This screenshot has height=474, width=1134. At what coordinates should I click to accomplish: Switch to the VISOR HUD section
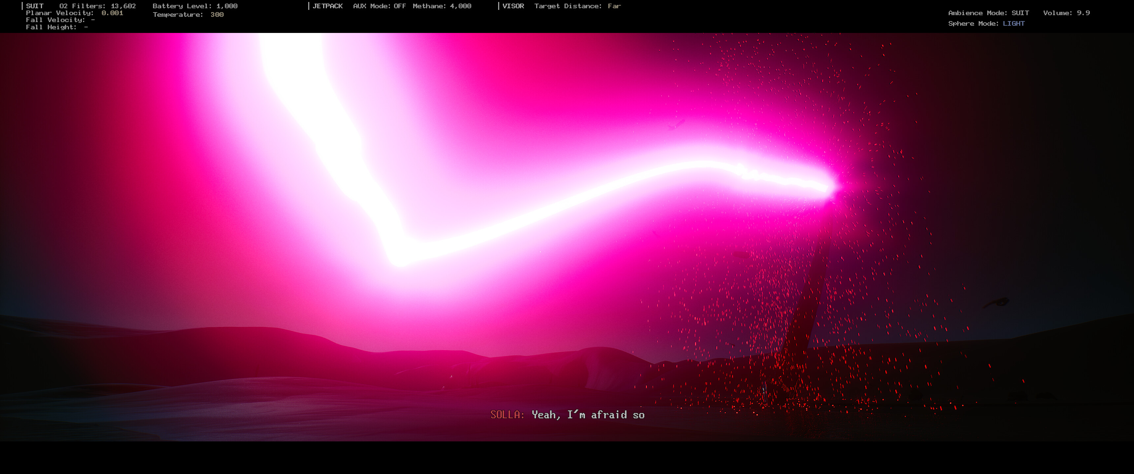click(513, 6)
